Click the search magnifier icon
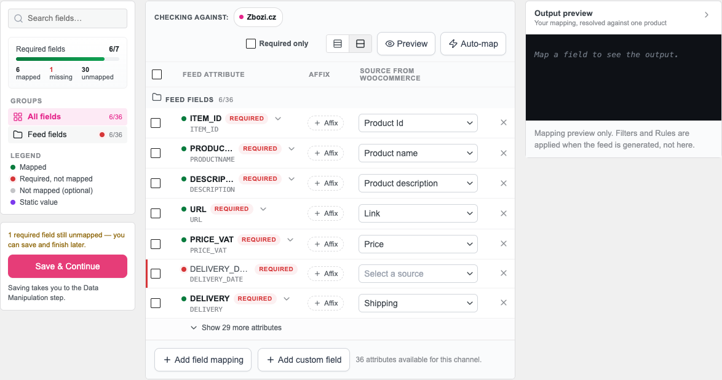This screenshot has height=380, width=722. click(18, 18)
